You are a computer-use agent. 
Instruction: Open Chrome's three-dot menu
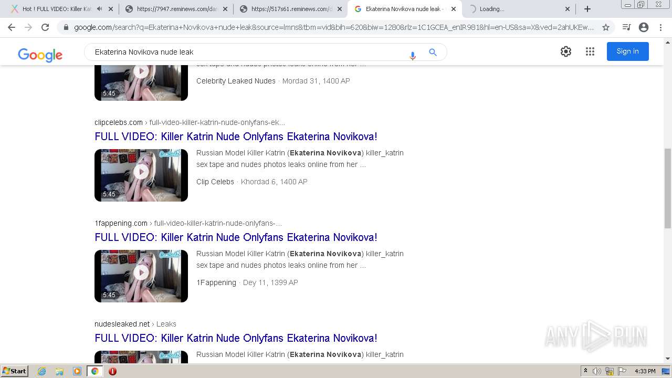pos(660,27)
